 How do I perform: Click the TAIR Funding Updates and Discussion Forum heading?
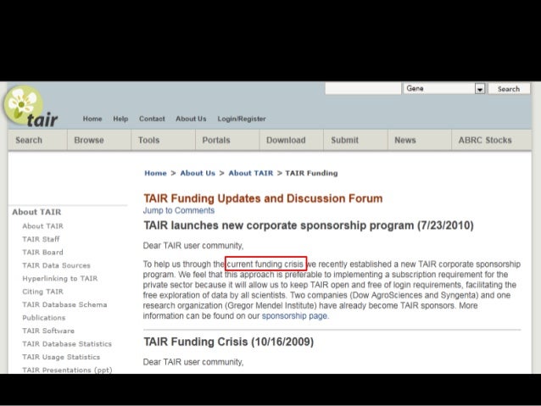point(263,198)
